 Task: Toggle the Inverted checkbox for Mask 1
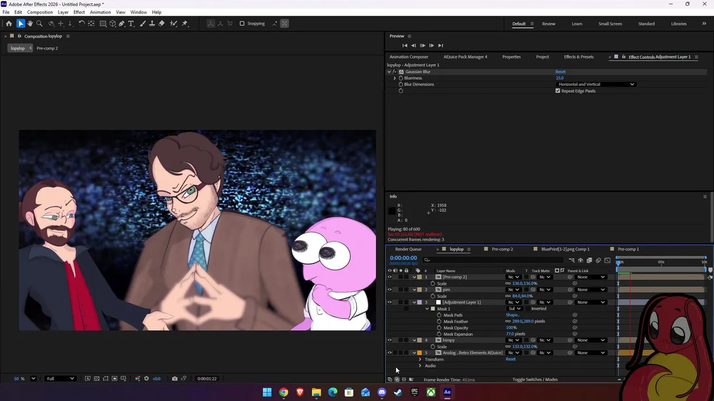click(x=528, y=309)
